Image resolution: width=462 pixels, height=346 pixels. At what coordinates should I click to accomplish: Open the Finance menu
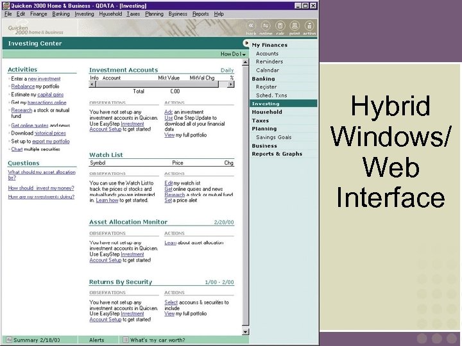[x=38, y=14]
